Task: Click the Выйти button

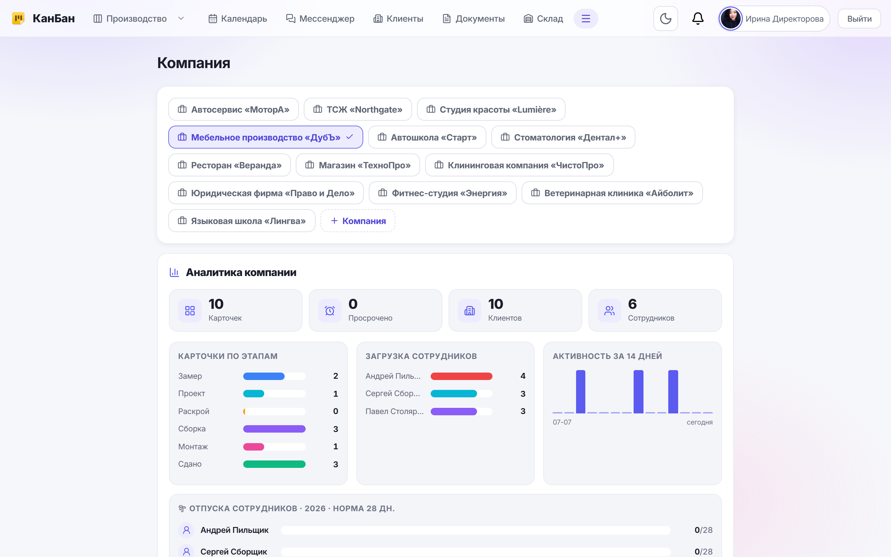Action: pos(859,19)
